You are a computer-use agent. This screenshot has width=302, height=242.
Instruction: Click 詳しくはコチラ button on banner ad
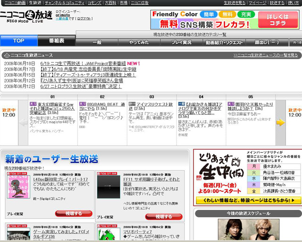pos(278,20)
